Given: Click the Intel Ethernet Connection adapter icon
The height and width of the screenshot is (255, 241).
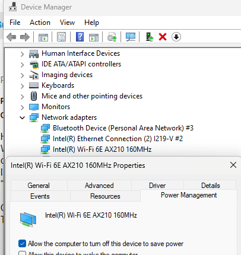Looking at the screenshot, I should pos(45,139).
